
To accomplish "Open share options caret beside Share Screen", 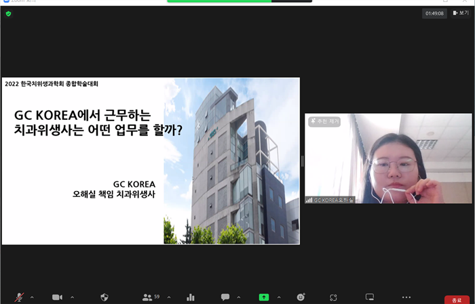I will click(279, 297).
